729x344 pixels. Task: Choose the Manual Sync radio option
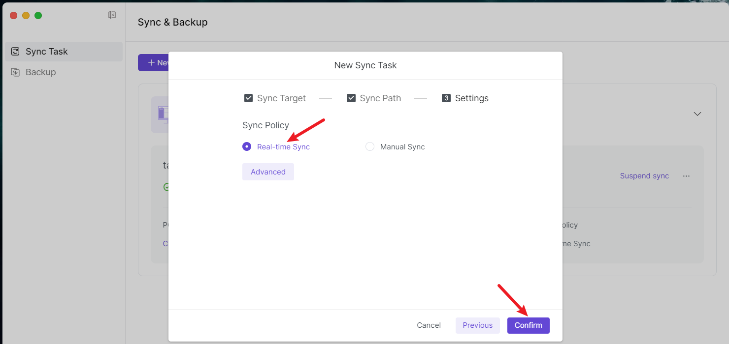click(x=370, y=146)
